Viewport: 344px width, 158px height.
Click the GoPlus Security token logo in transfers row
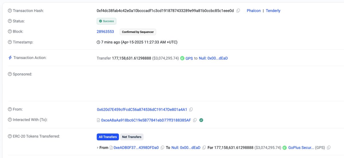click(285, 148)
